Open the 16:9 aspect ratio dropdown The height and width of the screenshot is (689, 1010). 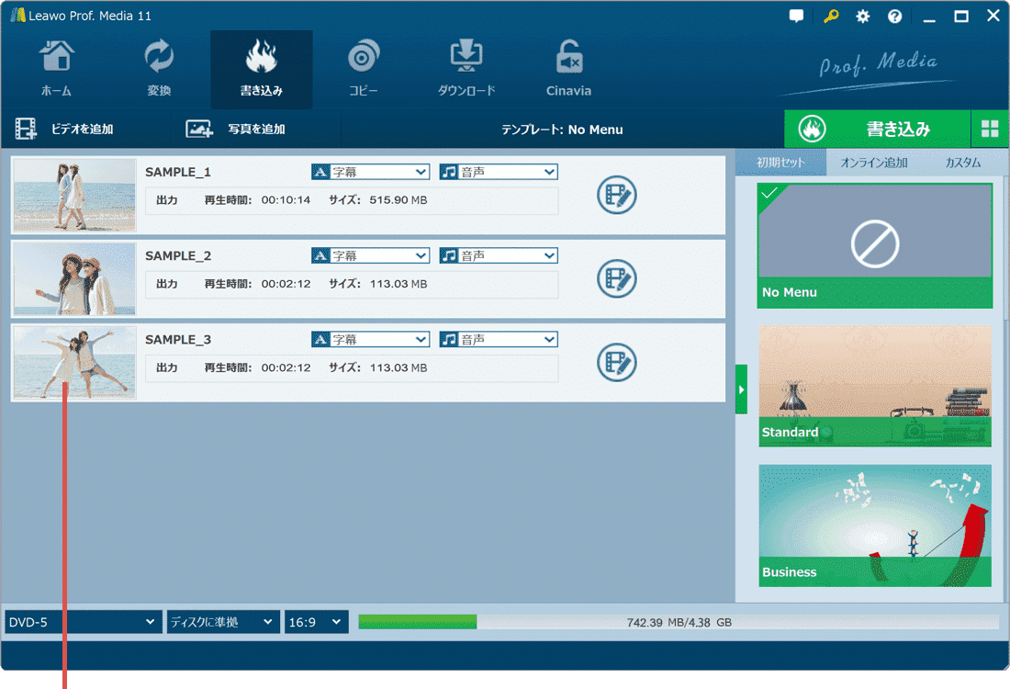316,622
